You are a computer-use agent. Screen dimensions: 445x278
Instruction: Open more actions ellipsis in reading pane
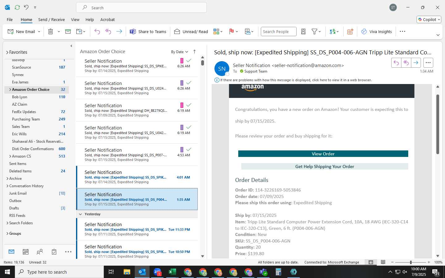pyautogui.click(x=428, y=63)
